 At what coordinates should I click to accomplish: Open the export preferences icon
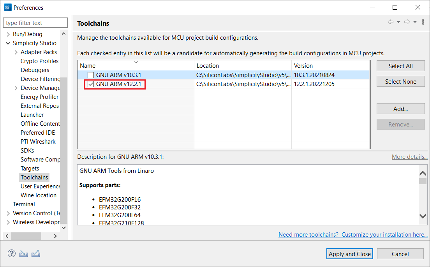(x=35, y=253)
